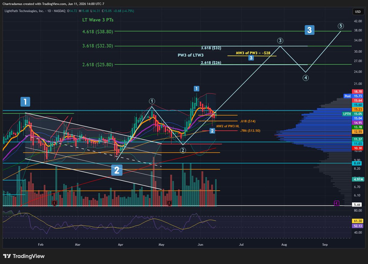368x264 pixels.
Task: Select the '3.618 ($32.30)' target label
Action: tap(98, 46)
